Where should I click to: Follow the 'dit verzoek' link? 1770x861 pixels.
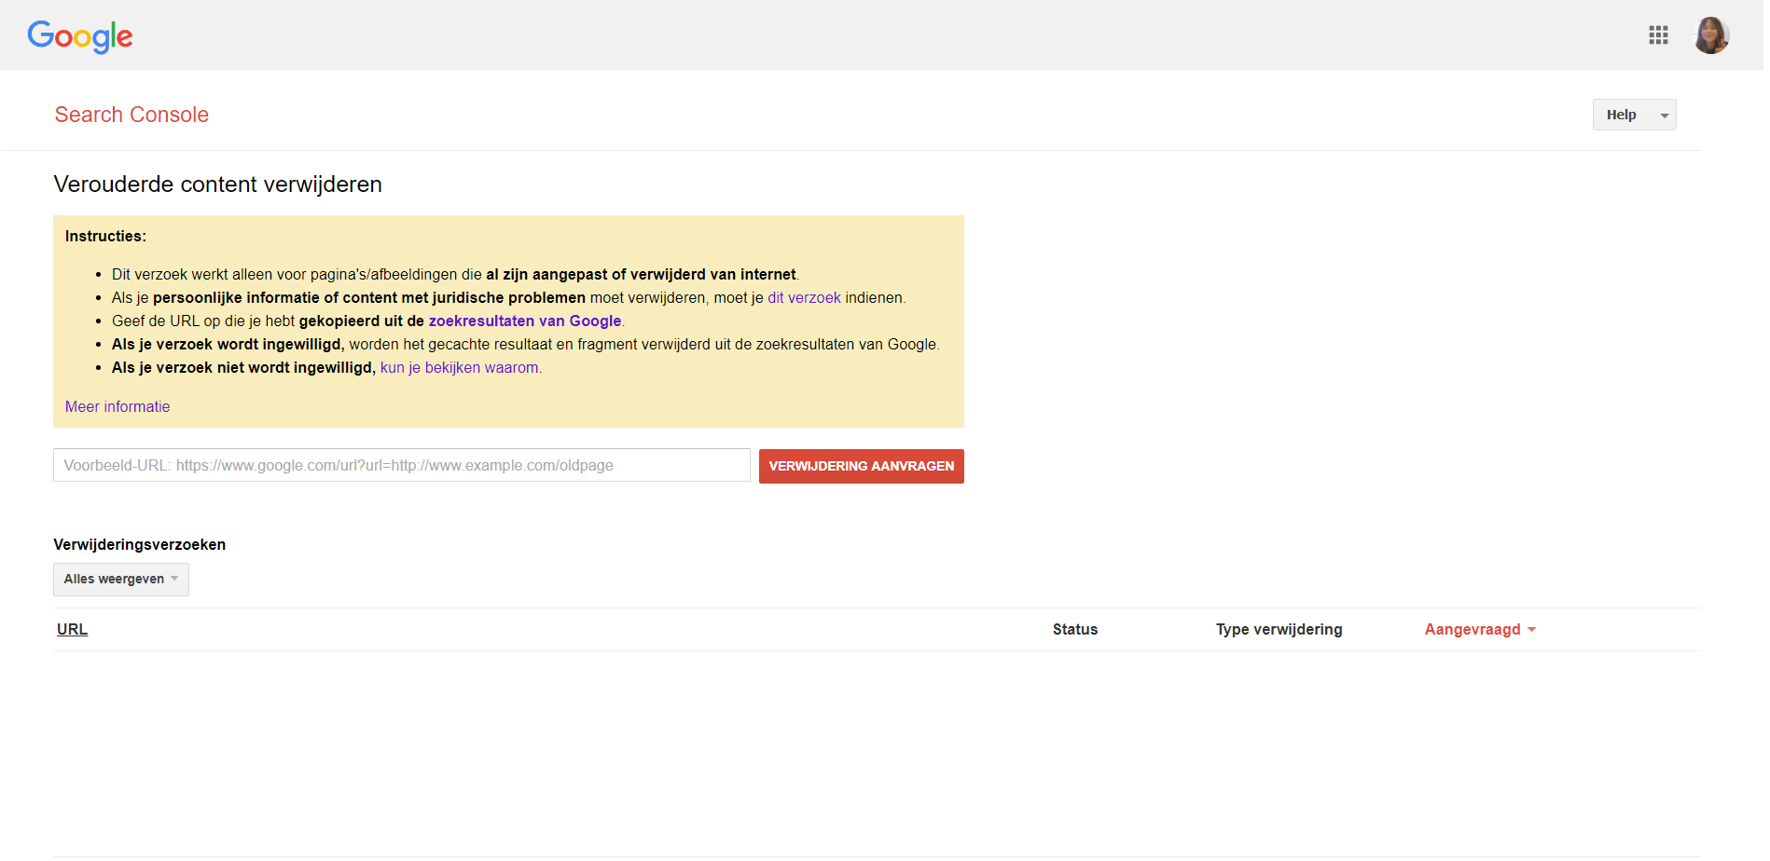(804, 298)
